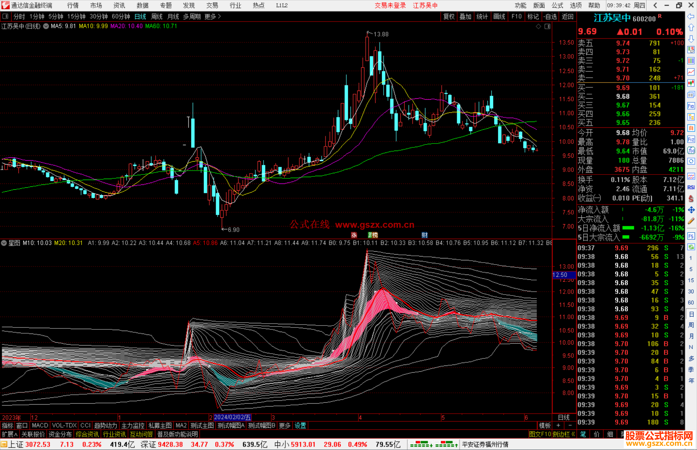Open the F10 company info sidebar icon

coord(691,106)
